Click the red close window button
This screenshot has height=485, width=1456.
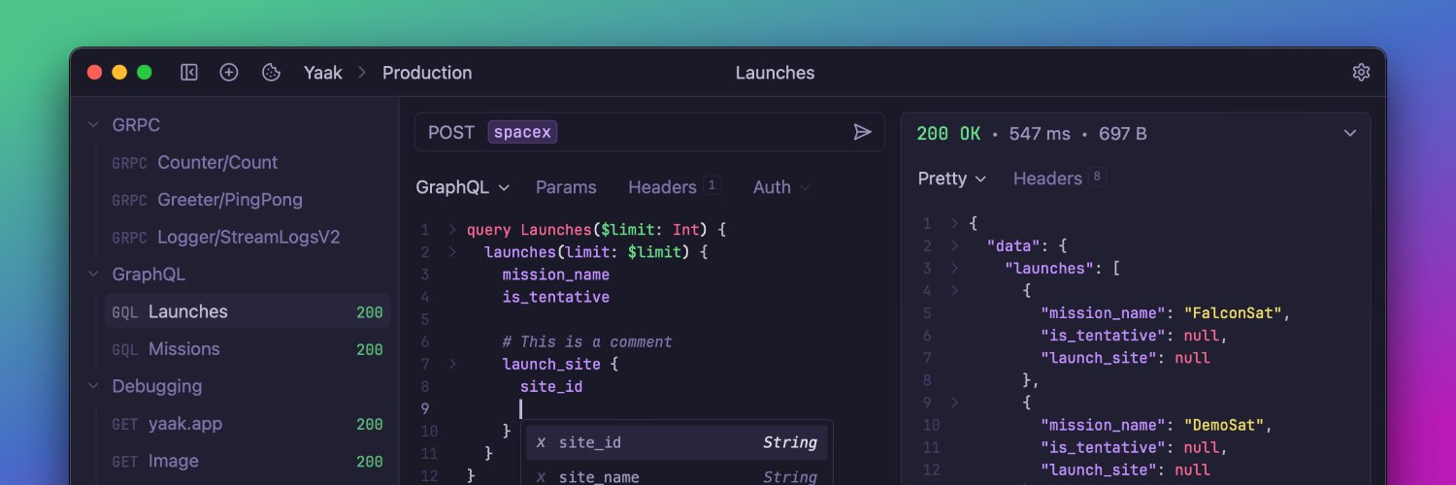95,73
